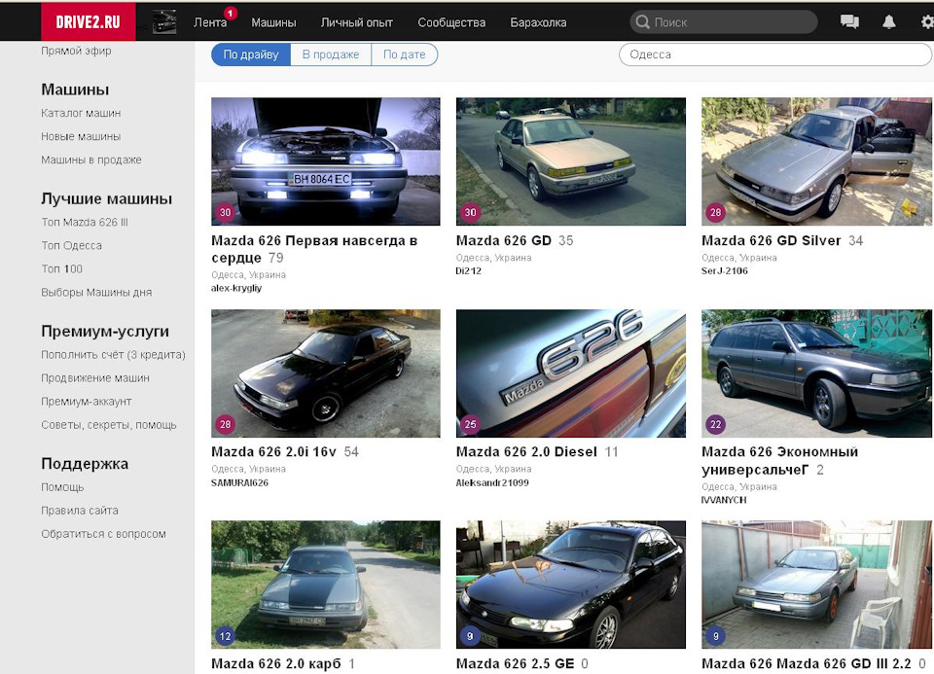Switch to the В продаже tab
This screenshot has width=934, height=674.
pos(331,54)
